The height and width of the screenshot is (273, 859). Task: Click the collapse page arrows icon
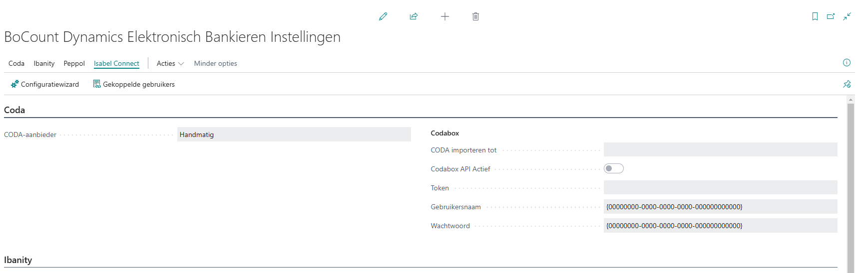point(847,16)
